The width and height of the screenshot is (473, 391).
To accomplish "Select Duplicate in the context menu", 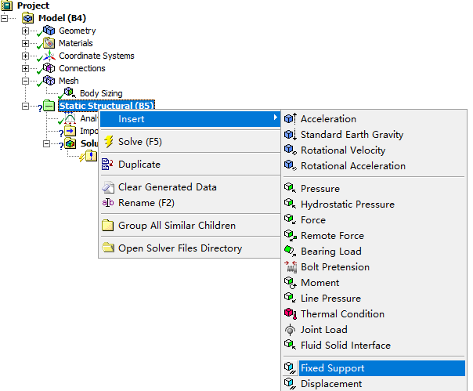I will pos(139,165).
